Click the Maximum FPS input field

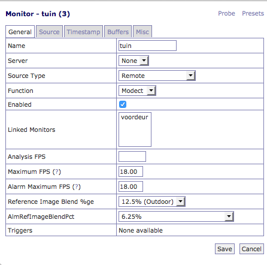tap(131, 171)
